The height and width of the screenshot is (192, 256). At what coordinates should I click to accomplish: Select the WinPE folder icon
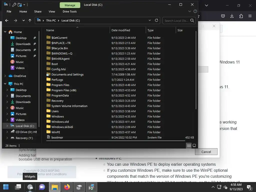pyautogui.click(x=48, y=132)
